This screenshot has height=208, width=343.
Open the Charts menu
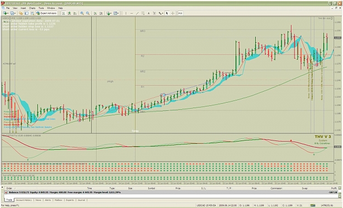(x=32, y=8)
